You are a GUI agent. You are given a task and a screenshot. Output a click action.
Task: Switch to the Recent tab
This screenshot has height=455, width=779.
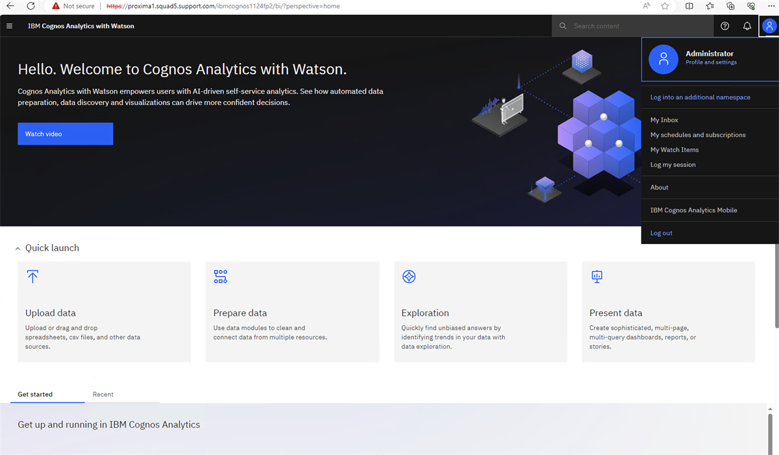pyautogui.click(x=103, y=394)
